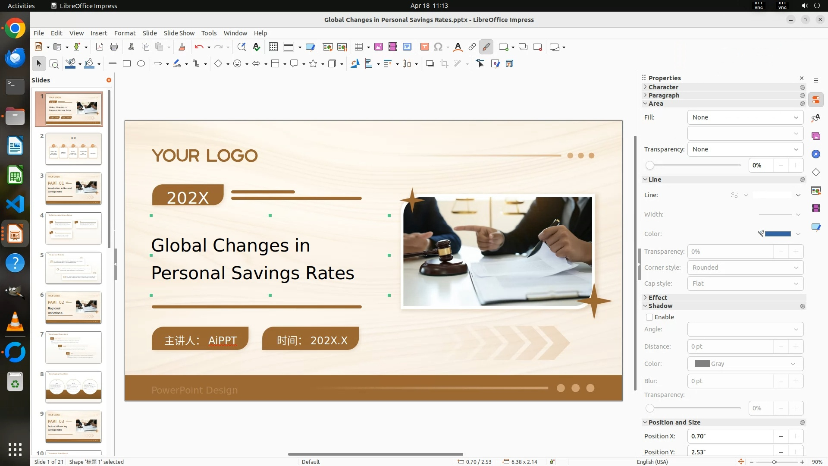The width and height of the screenshot is (828, 466).
Task: Click Insert Special Character omega icon
Action: tap(438, 47)
